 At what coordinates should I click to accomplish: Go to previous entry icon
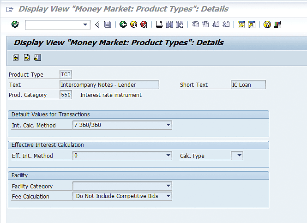[x=16, y=57]
